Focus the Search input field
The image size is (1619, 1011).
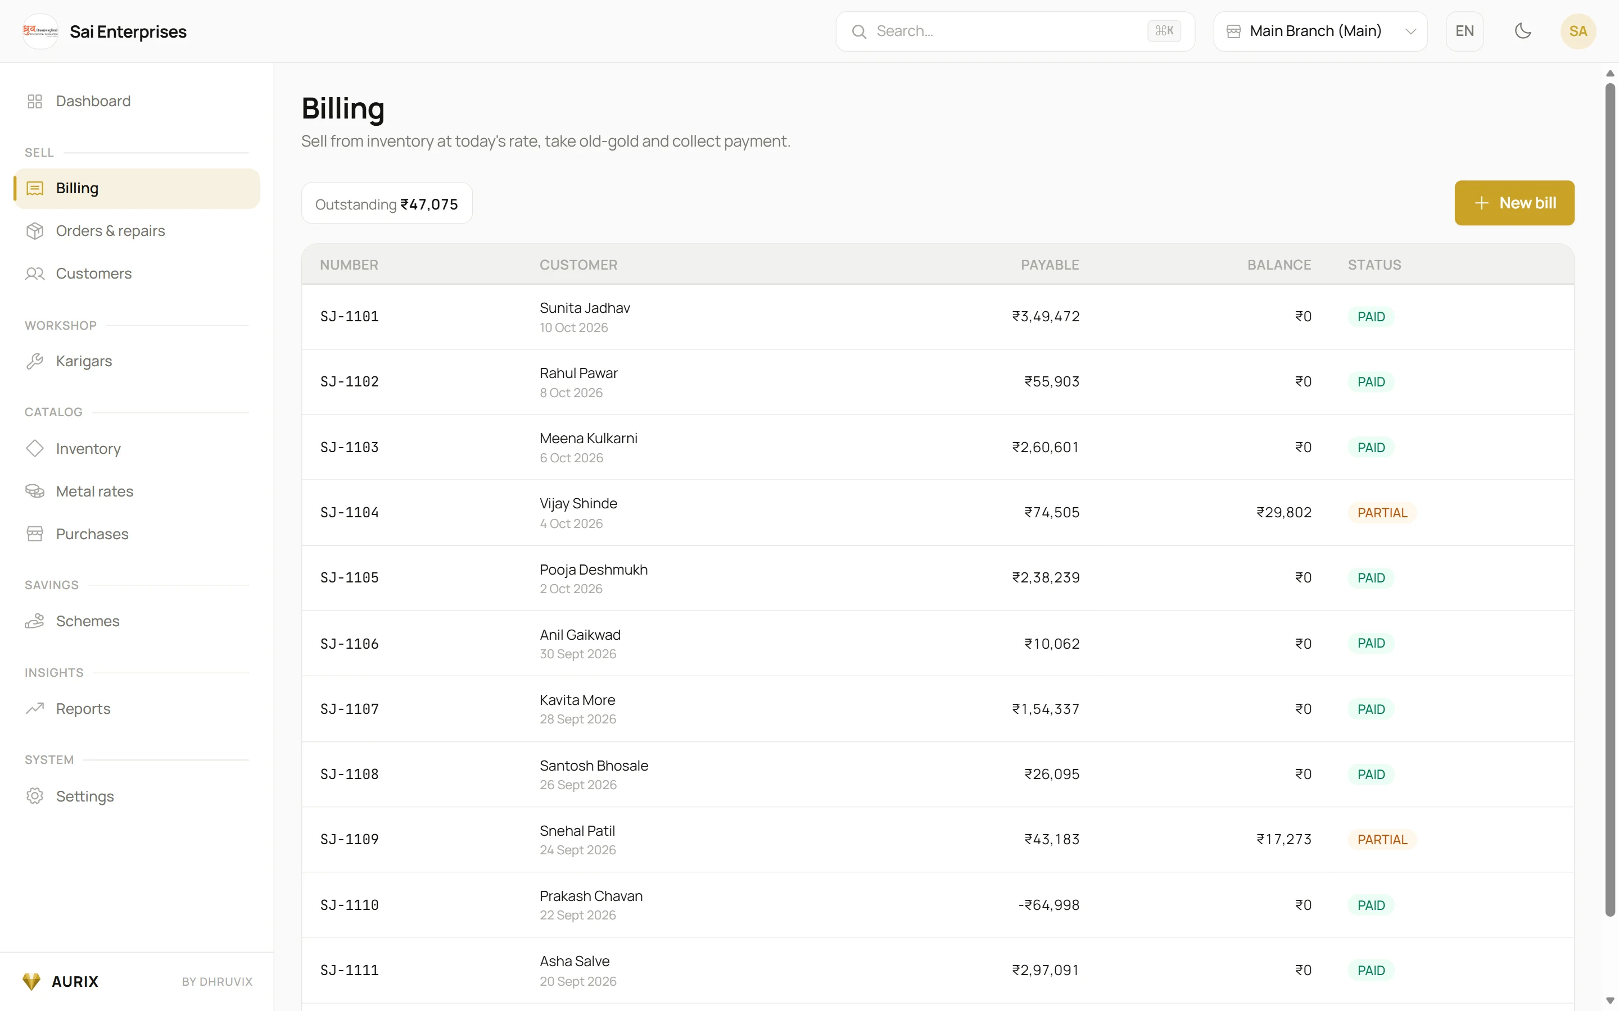coord(1015,31)
